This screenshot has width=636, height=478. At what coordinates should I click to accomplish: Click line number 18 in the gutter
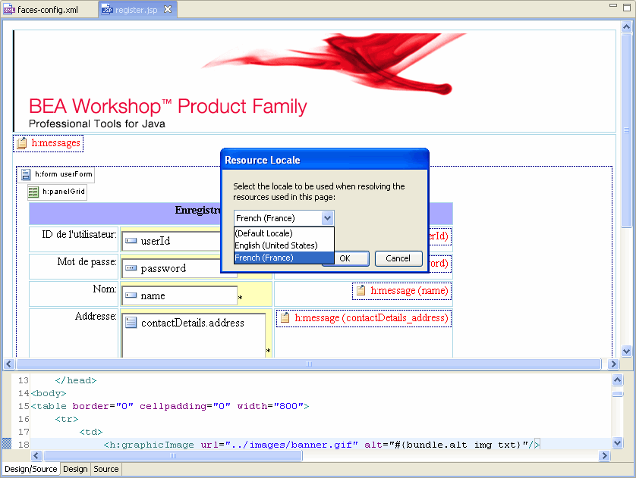pos(24,445)
